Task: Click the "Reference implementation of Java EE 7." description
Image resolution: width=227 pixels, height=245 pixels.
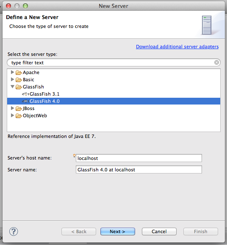Action: click(52, 136)
